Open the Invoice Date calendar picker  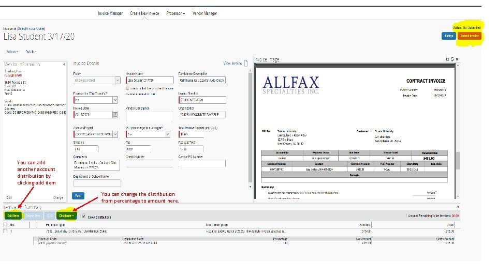coord(115,115)
